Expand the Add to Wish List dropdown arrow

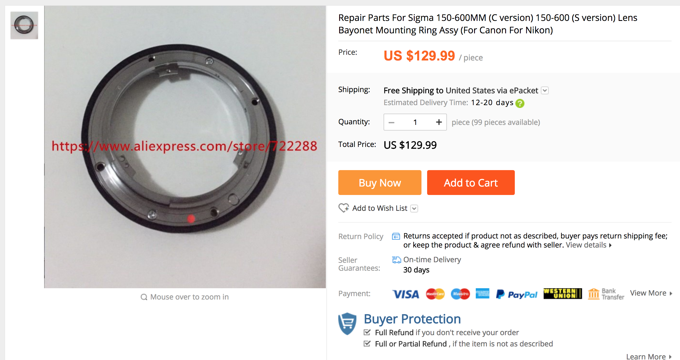tap(414, 209)
